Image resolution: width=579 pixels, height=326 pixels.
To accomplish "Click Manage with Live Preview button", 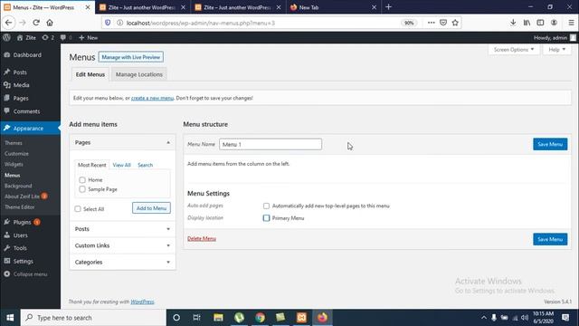I will point(130,57).
